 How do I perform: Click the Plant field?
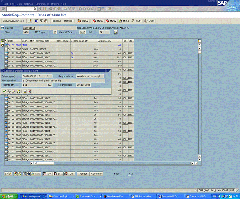[x=26, y=32]
